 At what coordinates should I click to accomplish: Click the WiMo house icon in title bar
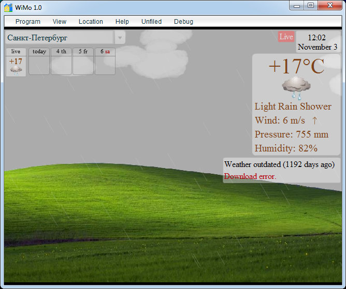coord(8,7)
